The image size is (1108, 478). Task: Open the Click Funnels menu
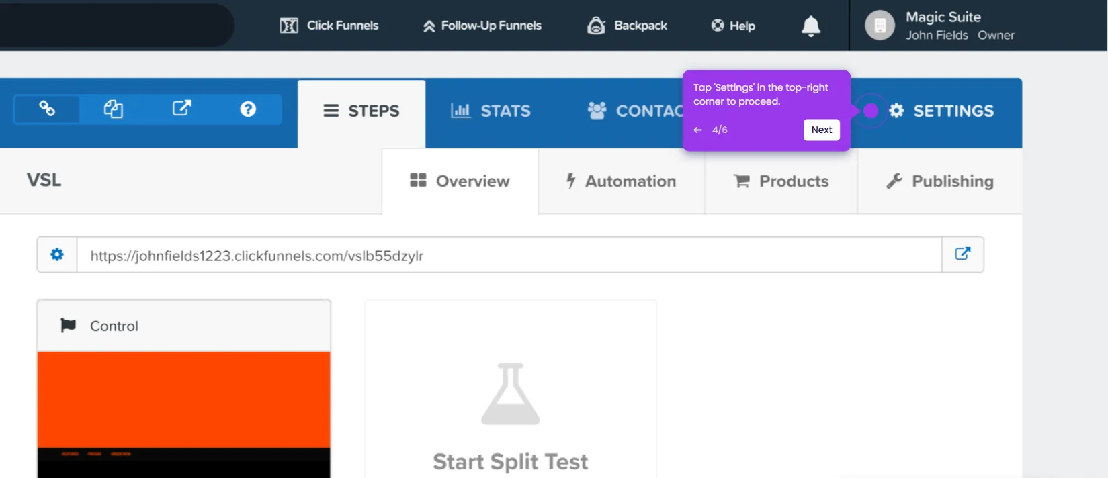pos(329,26)
